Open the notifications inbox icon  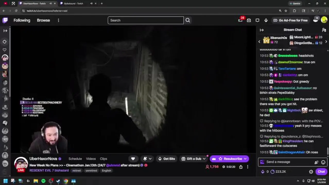pyautogui.click(x=249, y=20)
